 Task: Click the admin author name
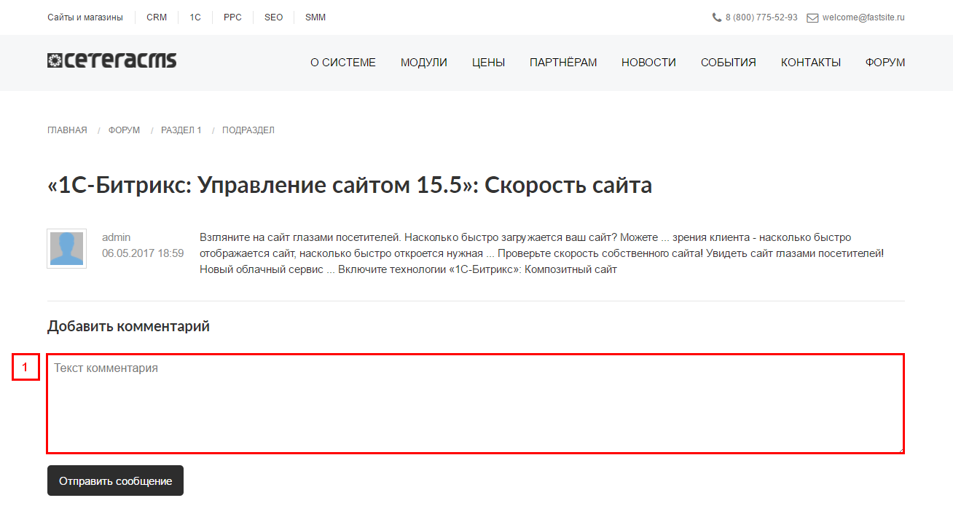[116, 237]
